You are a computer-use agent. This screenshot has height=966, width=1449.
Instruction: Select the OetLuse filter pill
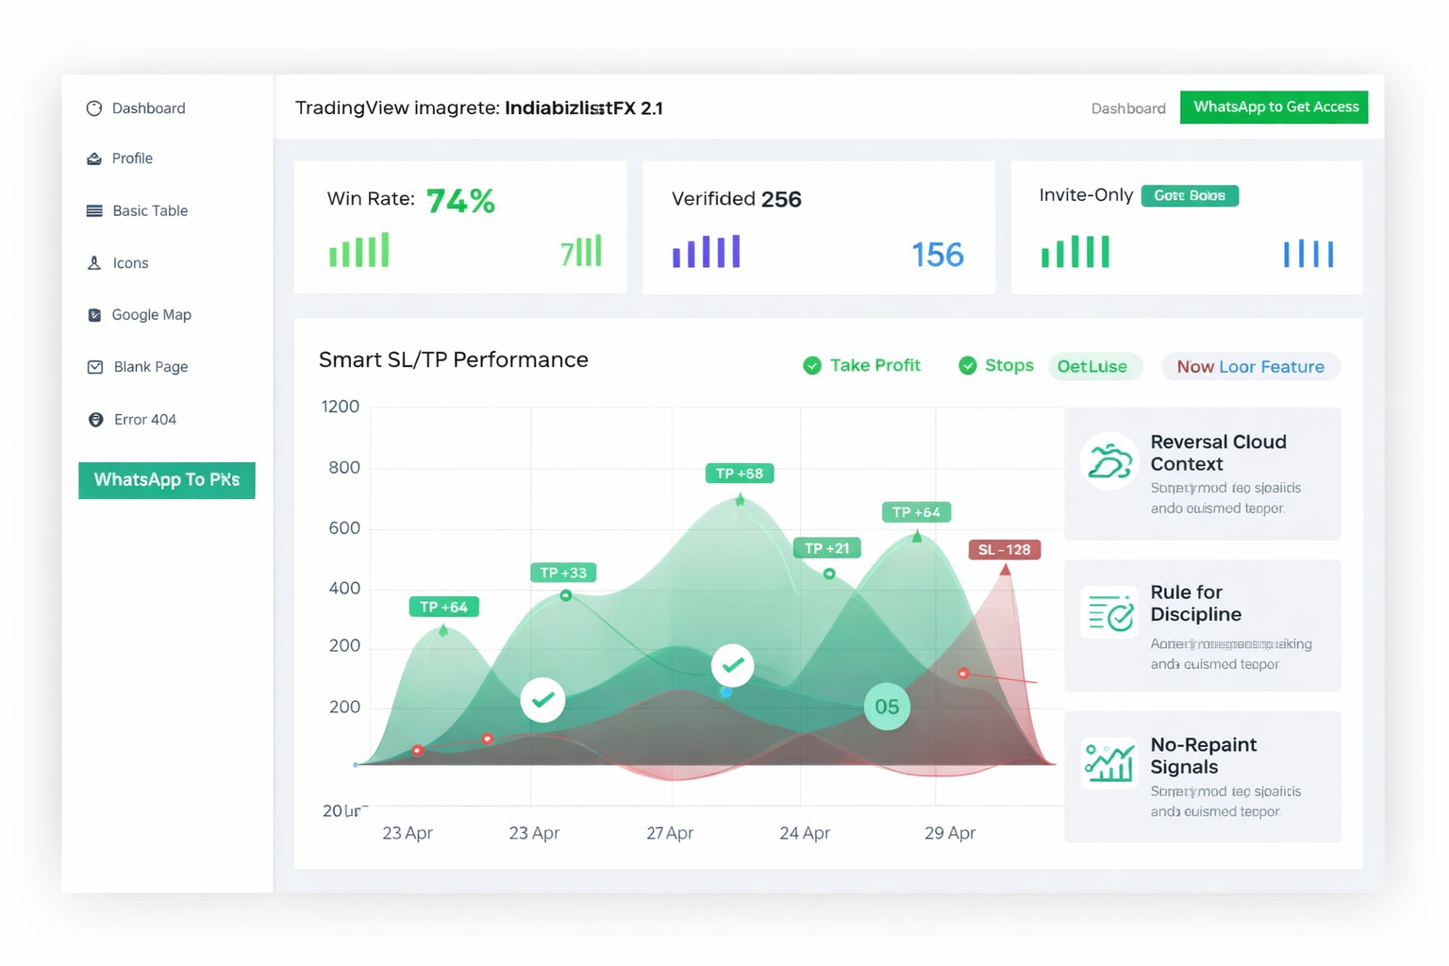coord(1094,367)
